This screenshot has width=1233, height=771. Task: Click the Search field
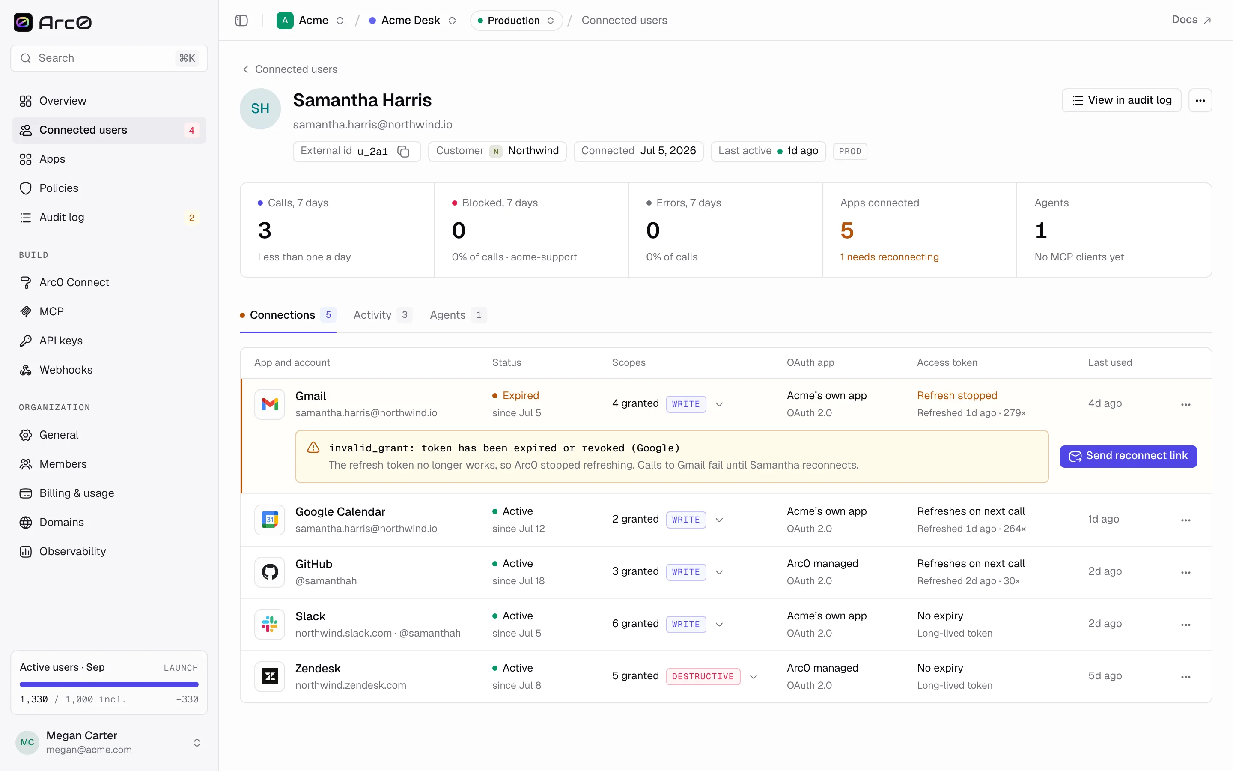tap(109, 58)
